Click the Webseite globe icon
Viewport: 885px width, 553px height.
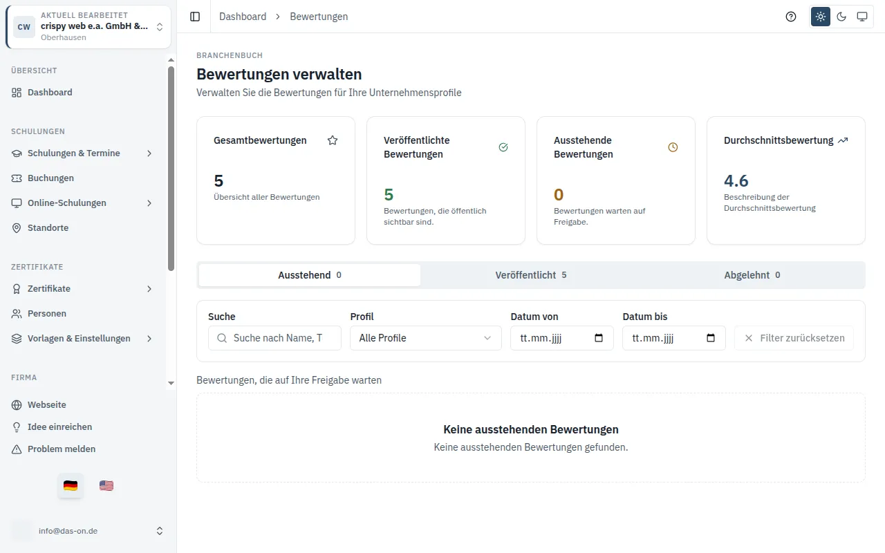[17, 405]
